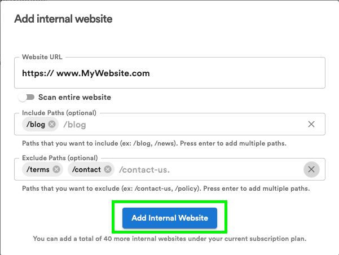Delete the /terms exclude chip
This screenshot has height=255, width=339.
tap(56, 169)
